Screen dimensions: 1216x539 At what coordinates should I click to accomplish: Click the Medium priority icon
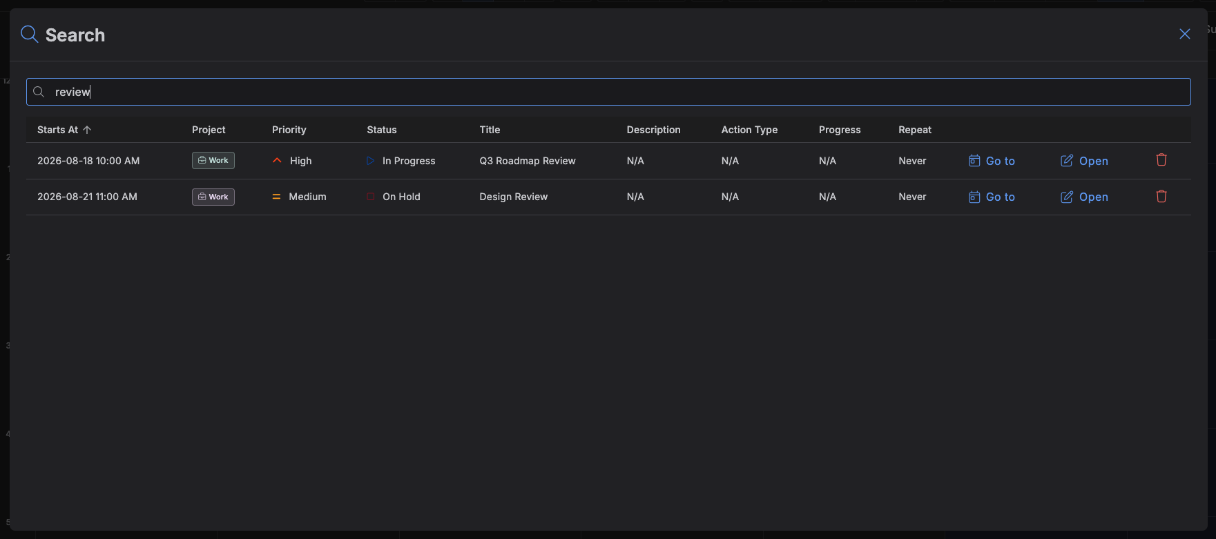[276, 197]
